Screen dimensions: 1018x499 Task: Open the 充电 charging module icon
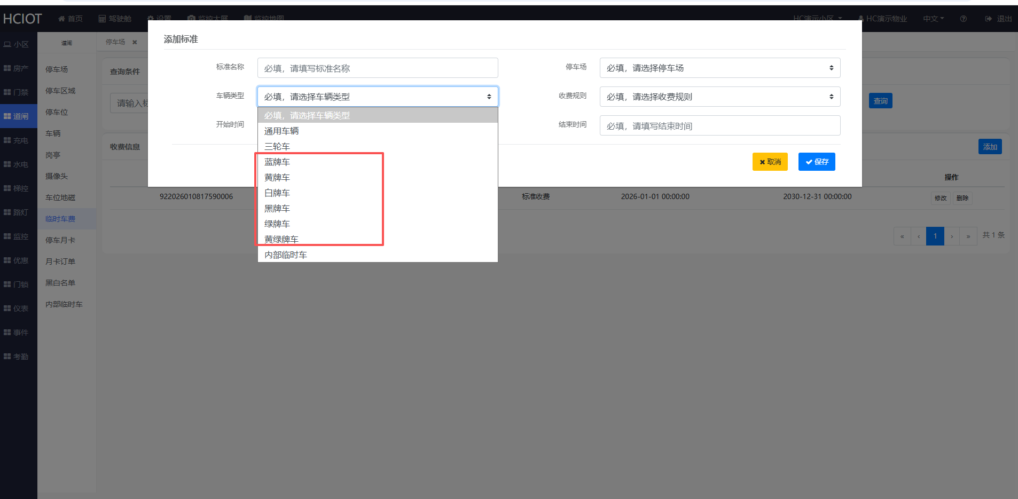click(7, 140)
